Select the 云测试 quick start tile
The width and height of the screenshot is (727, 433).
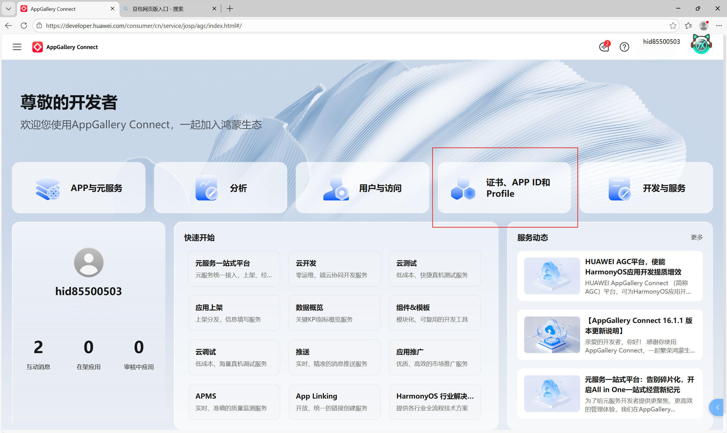(435, 268)
